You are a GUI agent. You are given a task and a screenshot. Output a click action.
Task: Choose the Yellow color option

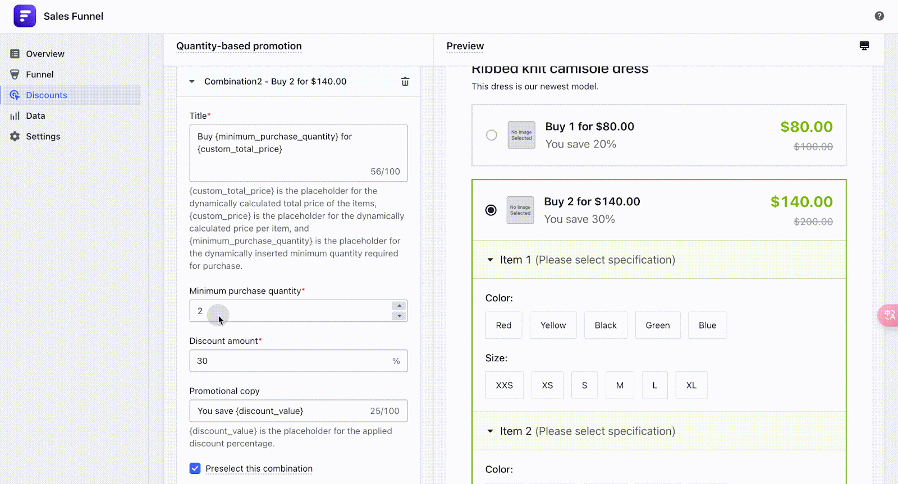coord(553,325)
